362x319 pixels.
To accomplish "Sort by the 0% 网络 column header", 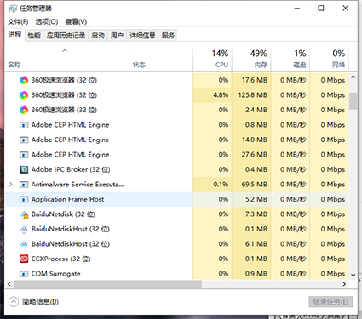I will tap(329, 60).
